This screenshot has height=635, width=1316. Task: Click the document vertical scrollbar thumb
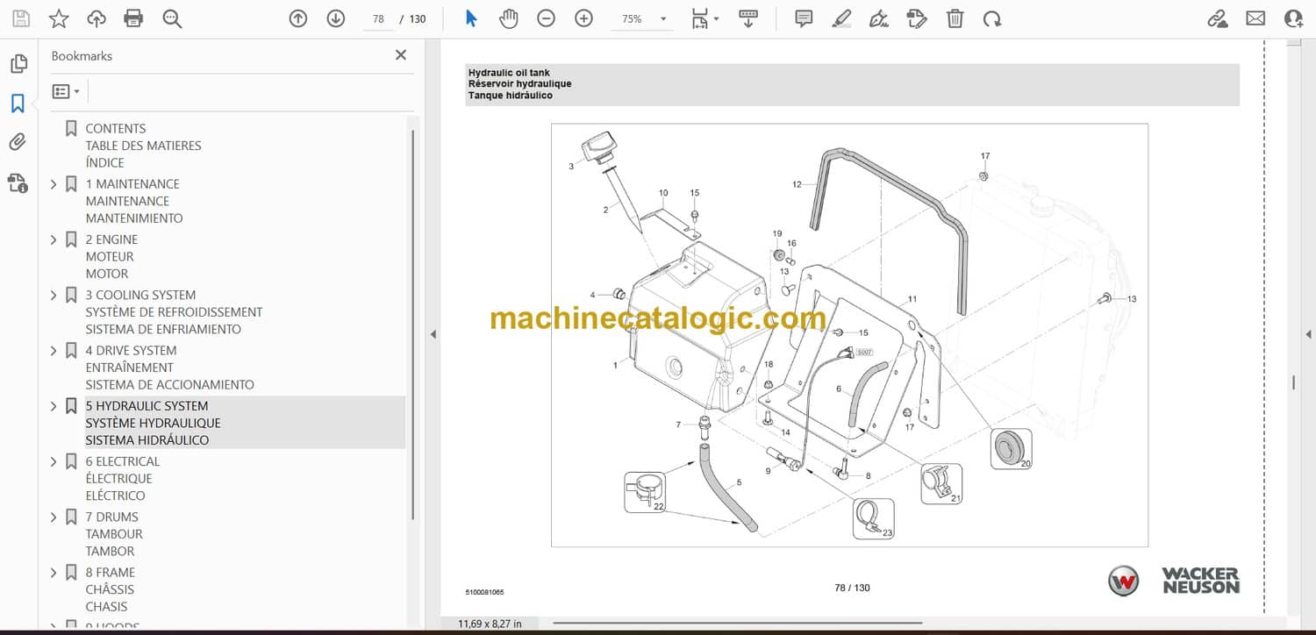tap(1293, 382)
